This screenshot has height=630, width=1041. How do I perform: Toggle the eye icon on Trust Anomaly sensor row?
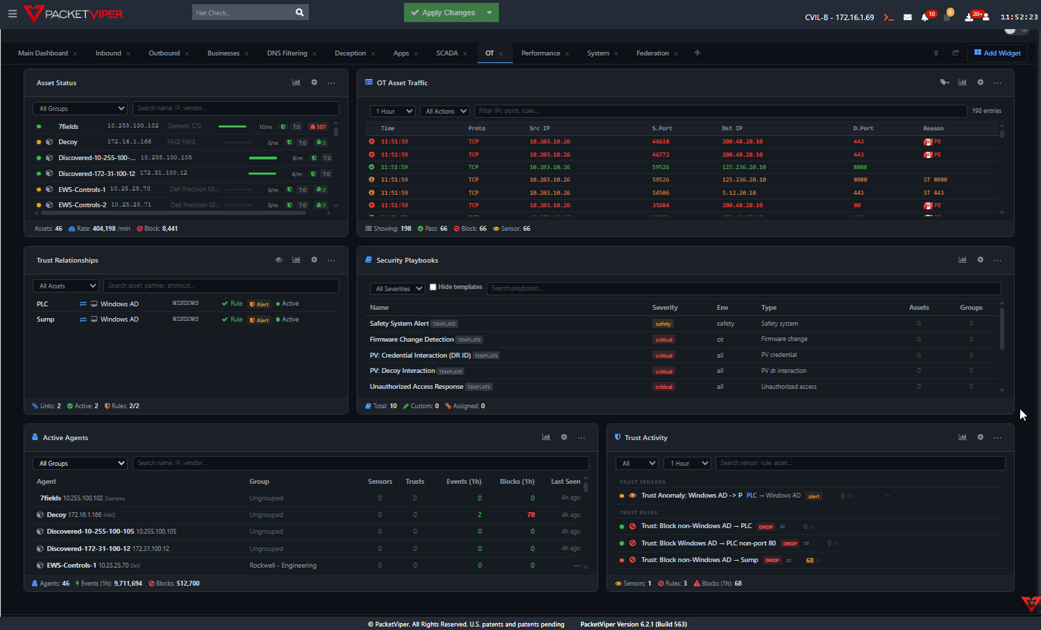632,495
